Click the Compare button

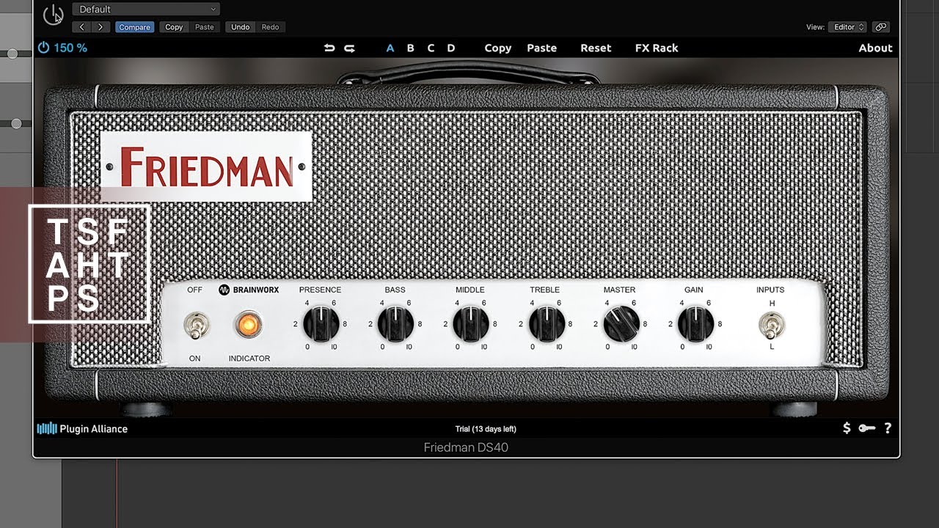tap(134, 27)
